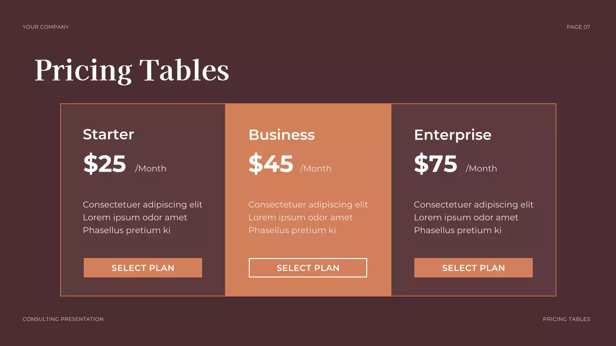616x346 pixels.
Task: Click the YOUR COMPANY header text
Action: point(46,27)
